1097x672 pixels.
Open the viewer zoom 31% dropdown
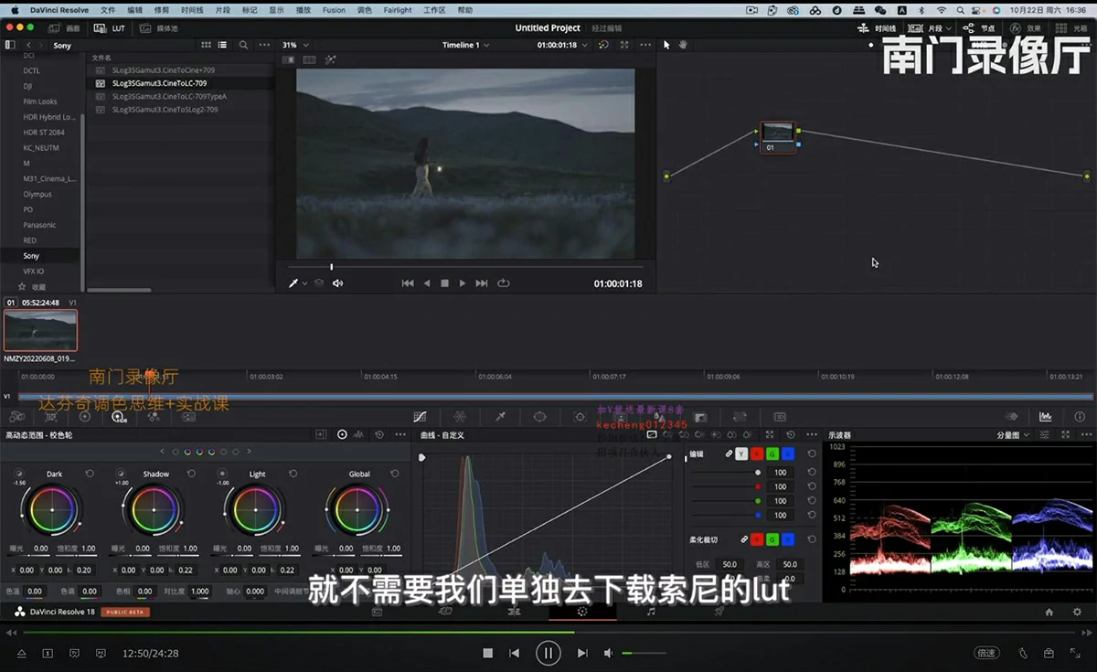coord(294,45)
